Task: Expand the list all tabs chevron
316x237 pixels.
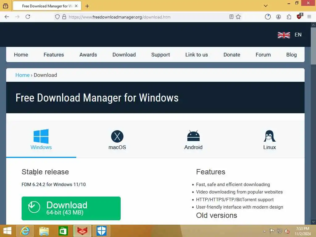Action: click(x=266, y=6)
